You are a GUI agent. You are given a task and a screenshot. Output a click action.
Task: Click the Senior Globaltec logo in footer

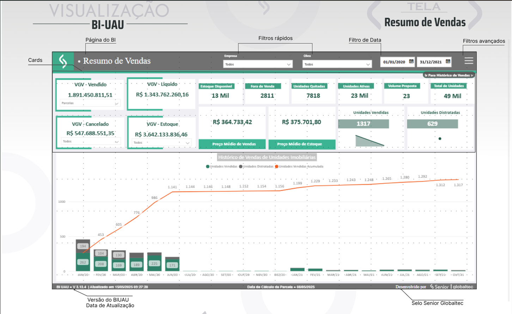(452, 287)
